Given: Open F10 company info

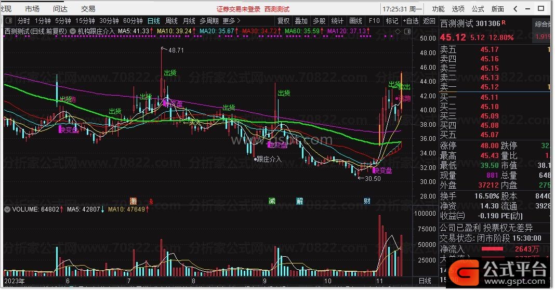Looking at the screenshot, I should 374,21.
